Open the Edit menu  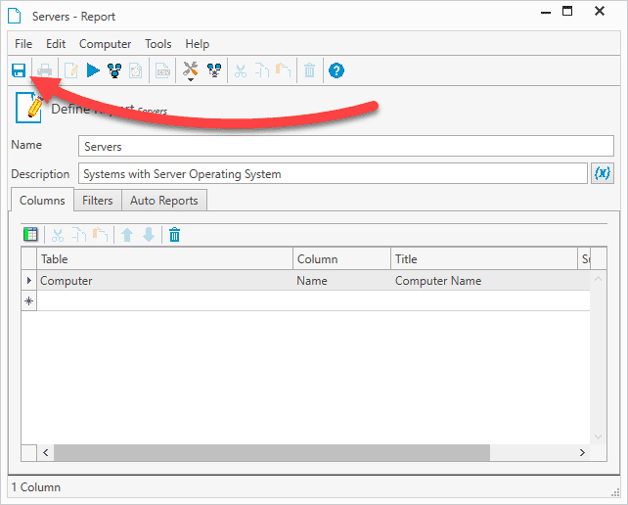point(56,44)
